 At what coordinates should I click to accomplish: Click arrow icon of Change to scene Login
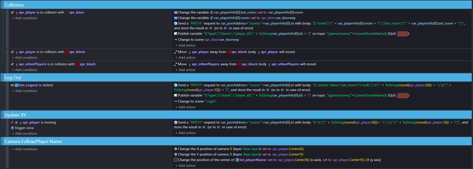tap(176, 101)
